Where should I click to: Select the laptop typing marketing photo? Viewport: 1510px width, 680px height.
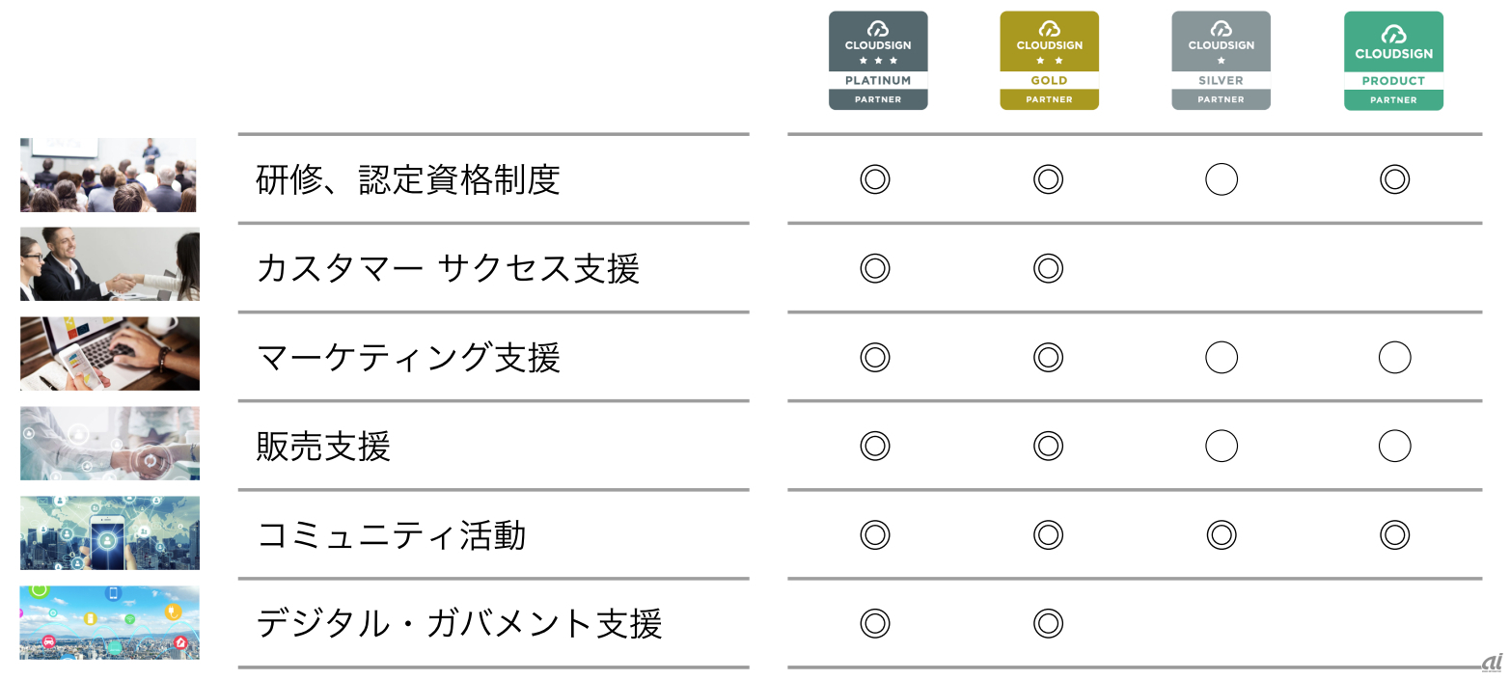click(109, 354)
